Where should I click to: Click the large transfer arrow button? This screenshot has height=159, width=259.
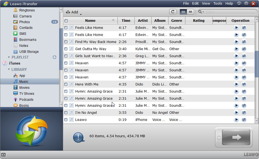[236, 137]
